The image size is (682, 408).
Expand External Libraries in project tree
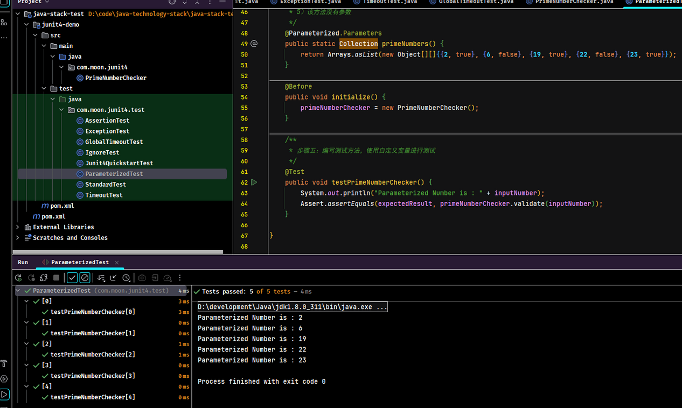tap(18, 227)
